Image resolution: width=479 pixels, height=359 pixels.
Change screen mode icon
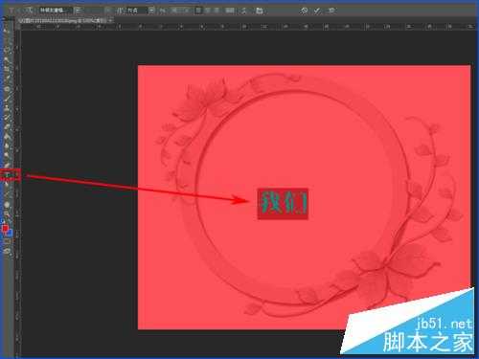click(x=7, y=251)
